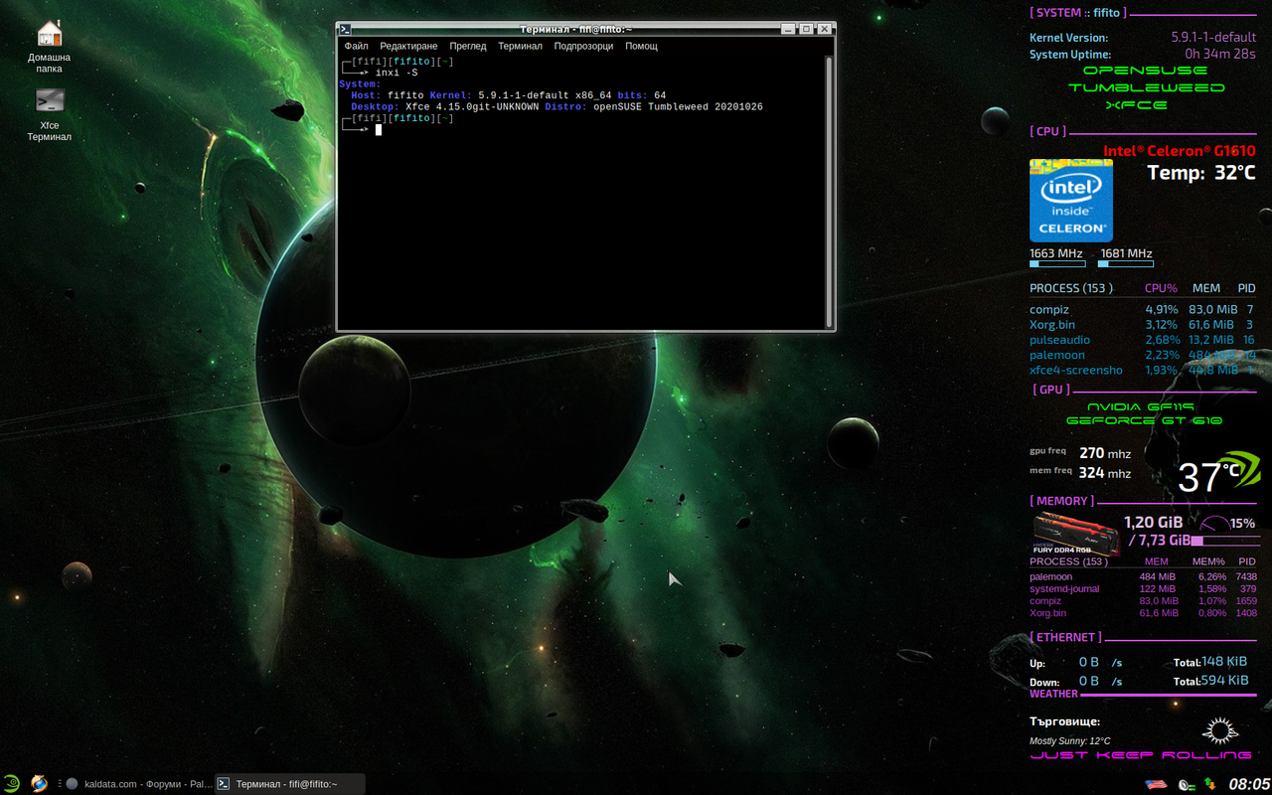1272x795 pixels.
Task: Click the 1681 MHz CPU core bar
Action: 1126,264
